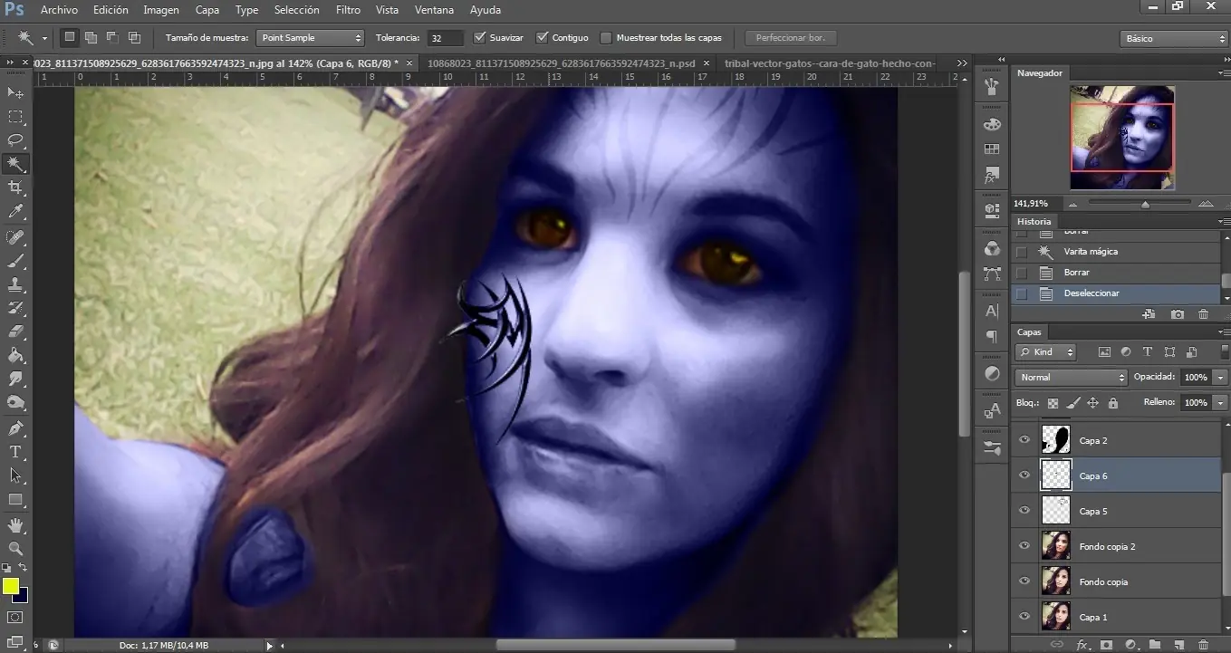Select the Crop tool
The image size is (1231, 653).
(16, 187)
